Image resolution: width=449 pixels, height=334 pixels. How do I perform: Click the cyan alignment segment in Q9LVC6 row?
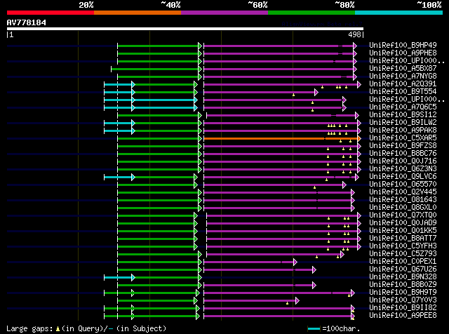(x=119, y=178)
